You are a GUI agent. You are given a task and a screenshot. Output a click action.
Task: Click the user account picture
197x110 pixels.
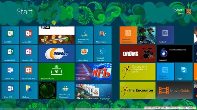click(188, 12)
